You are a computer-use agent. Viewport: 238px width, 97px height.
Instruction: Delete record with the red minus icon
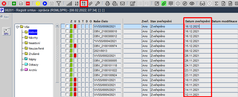point(28,4)
